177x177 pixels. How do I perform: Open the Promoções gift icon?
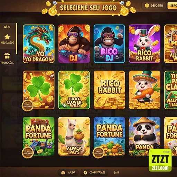7,56
